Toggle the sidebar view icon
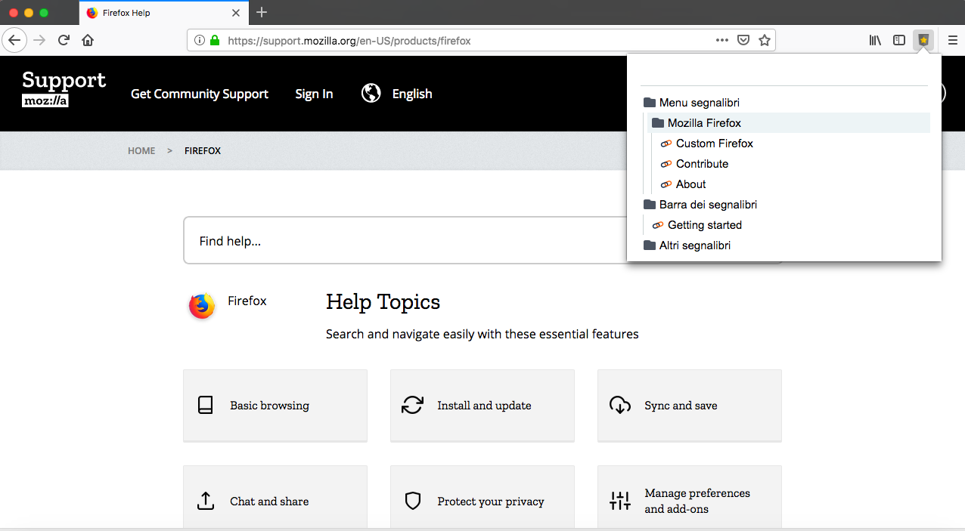Viewport: 965px width, 531px height. 899,40
